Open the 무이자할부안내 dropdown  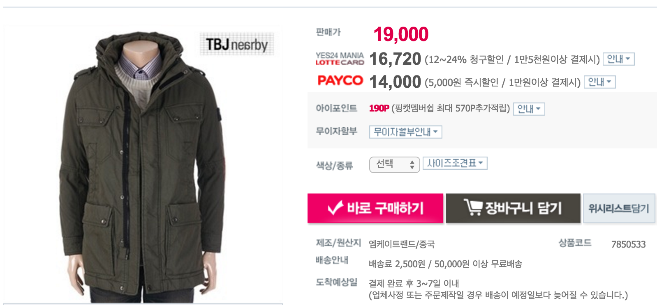point(405,132)
